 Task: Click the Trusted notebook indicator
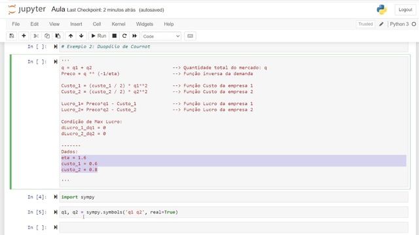(x=365, y=24)
